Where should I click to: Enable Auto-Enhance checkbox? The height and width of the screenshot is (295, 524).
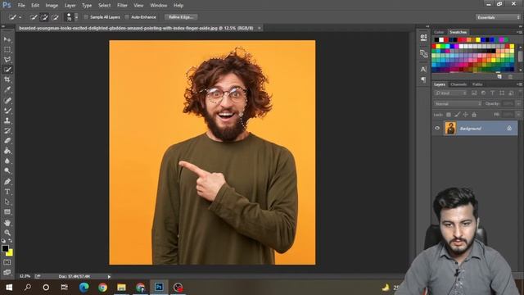[127, 17]
